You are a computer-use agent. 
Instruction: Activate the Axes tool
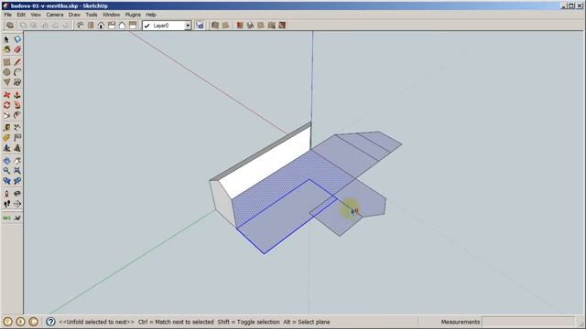pos(6,148)
